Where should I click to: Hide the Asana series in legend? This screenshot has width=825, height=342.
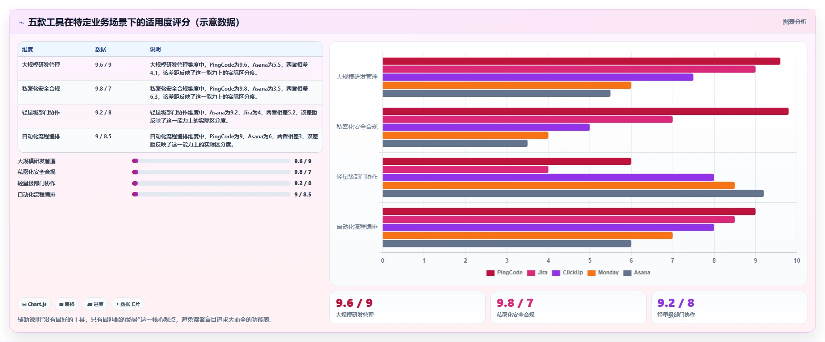coord(637,273)
